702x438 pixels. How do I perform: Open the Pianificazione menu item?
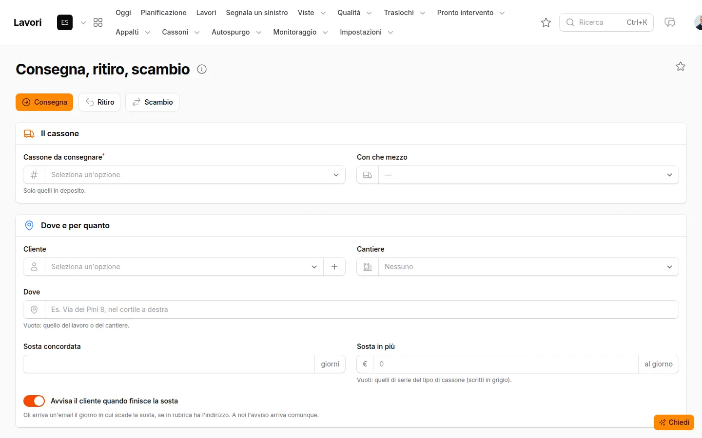(163, 13)
